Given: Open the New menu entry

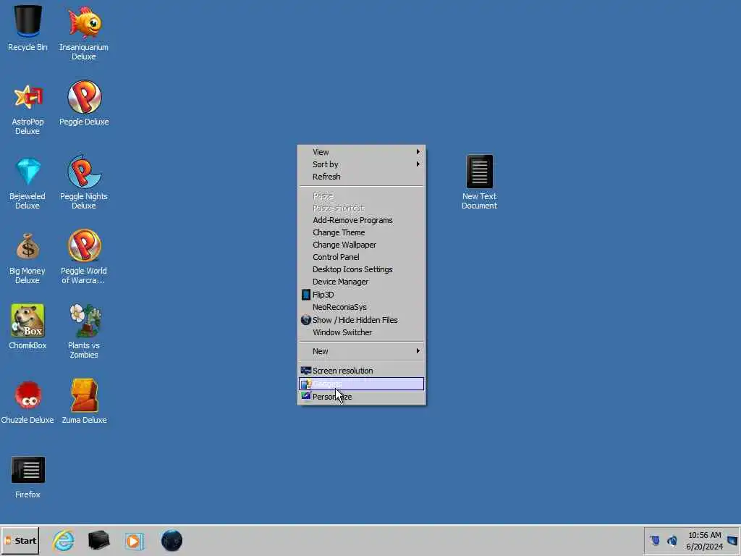Looking at the screenshot, I should pyautogui.click(x=362, y=351).
